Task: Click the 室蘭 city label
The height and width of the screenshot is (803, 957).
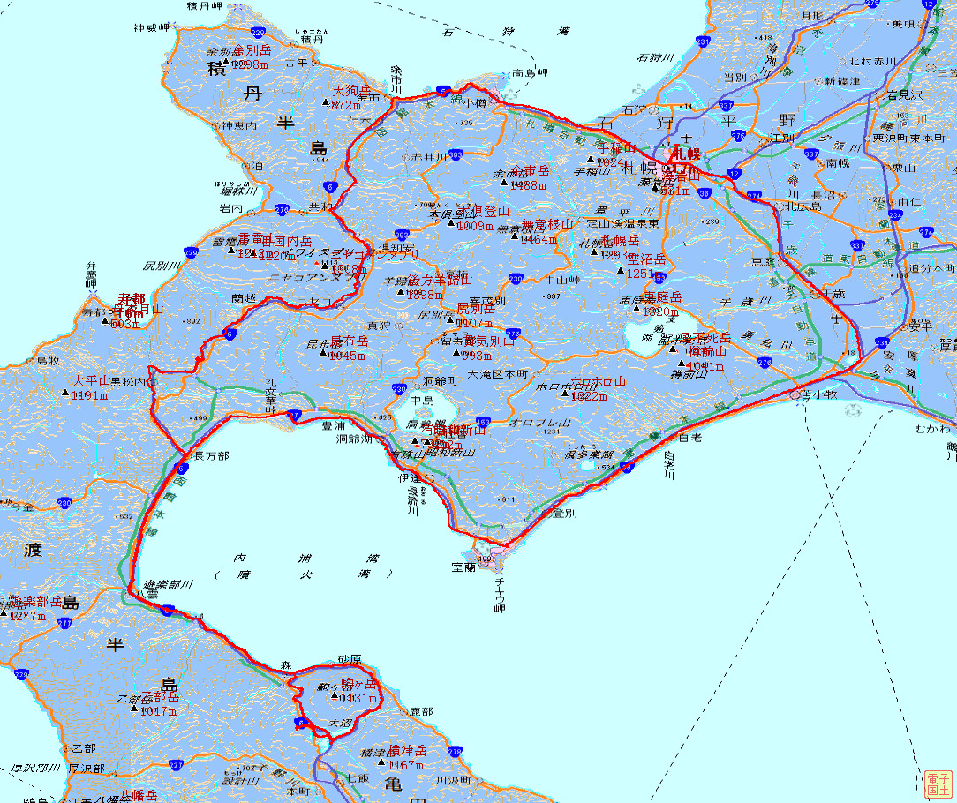Action: [463, 567]
